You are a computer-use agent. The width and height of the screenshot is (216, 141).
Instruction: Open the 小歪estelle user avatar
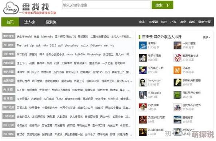(x=143, y=95)
